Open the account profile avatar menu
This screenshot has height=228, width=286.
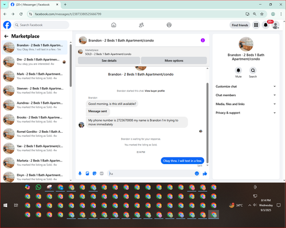tap(275, 25)
